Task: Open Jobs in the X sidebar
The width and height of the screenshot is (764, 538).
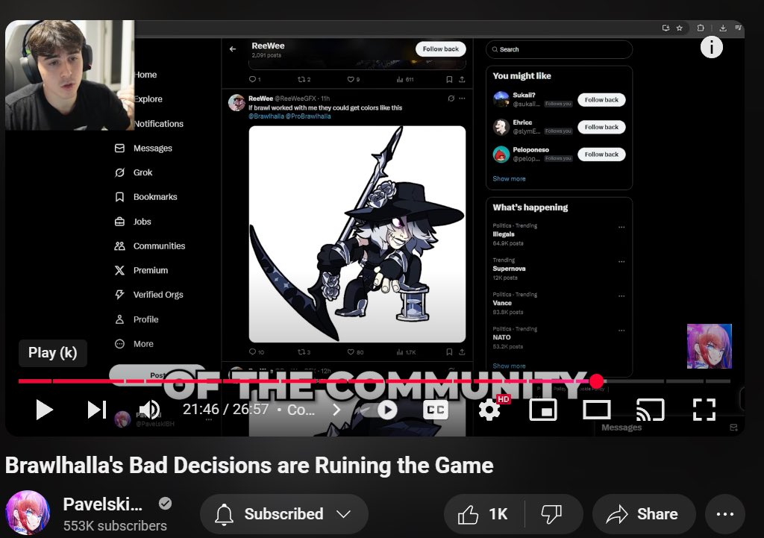Action: (133, 222)
